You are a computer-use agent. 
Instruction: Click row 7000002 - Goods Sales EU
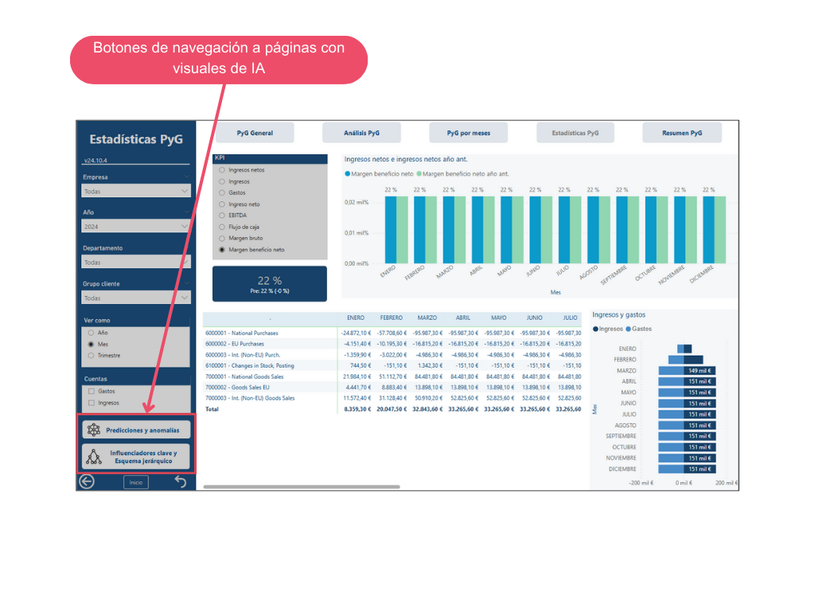coord(237,387)
